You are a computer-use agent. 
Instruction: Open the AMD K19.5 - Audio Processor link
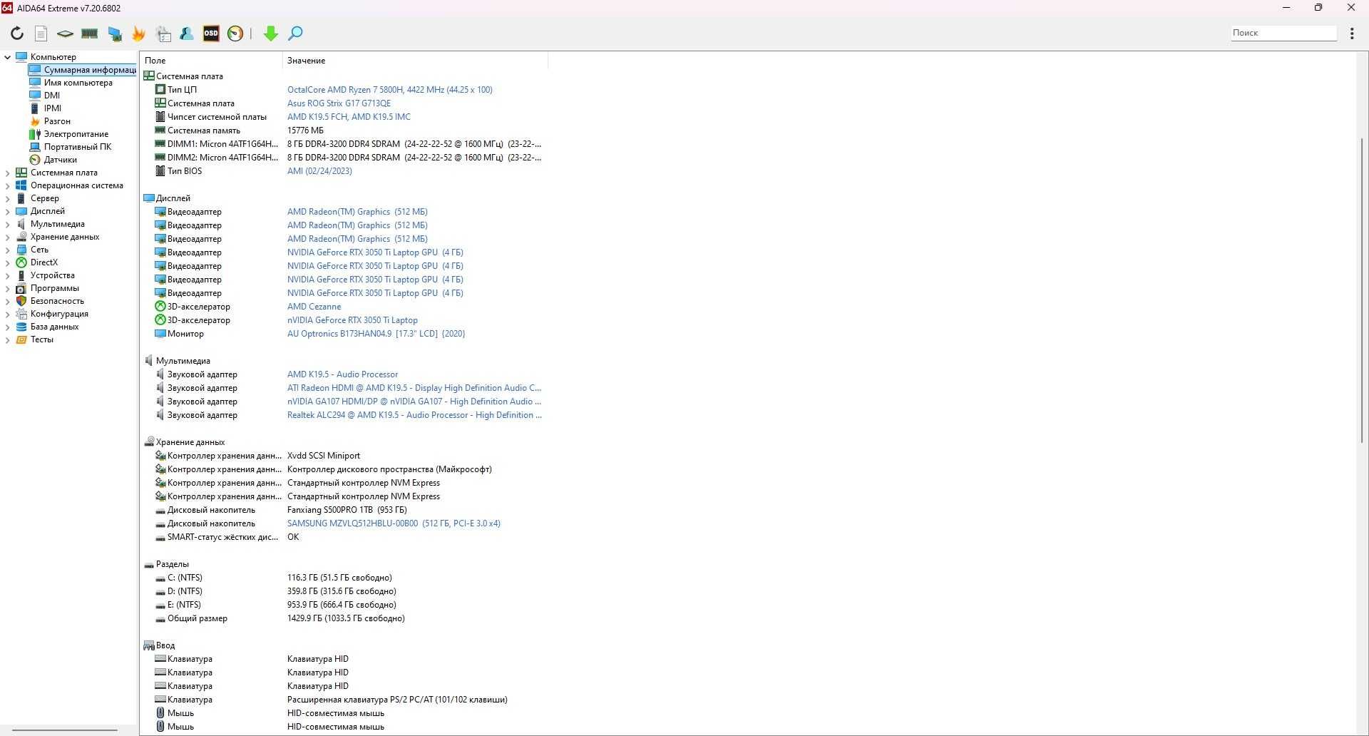tap(342, 374)
